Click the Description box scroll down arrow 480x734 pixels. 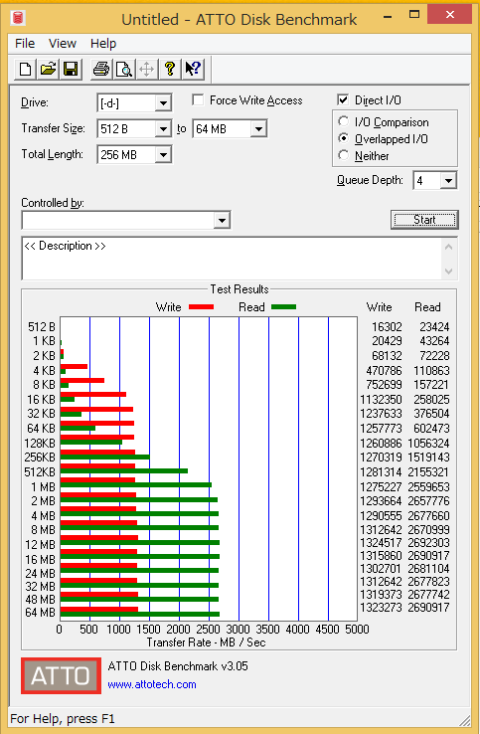click(x=448, y=272)
